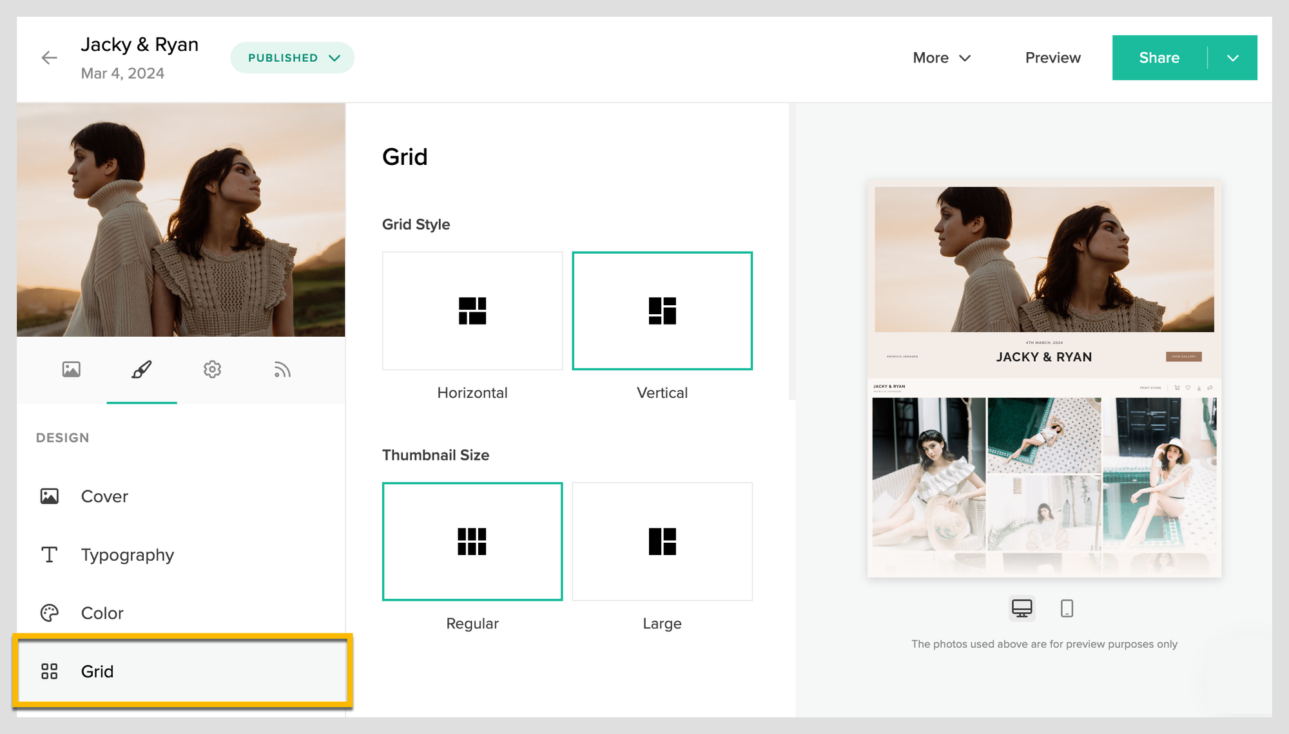Switch preview to desktop view

[1022, 608]
